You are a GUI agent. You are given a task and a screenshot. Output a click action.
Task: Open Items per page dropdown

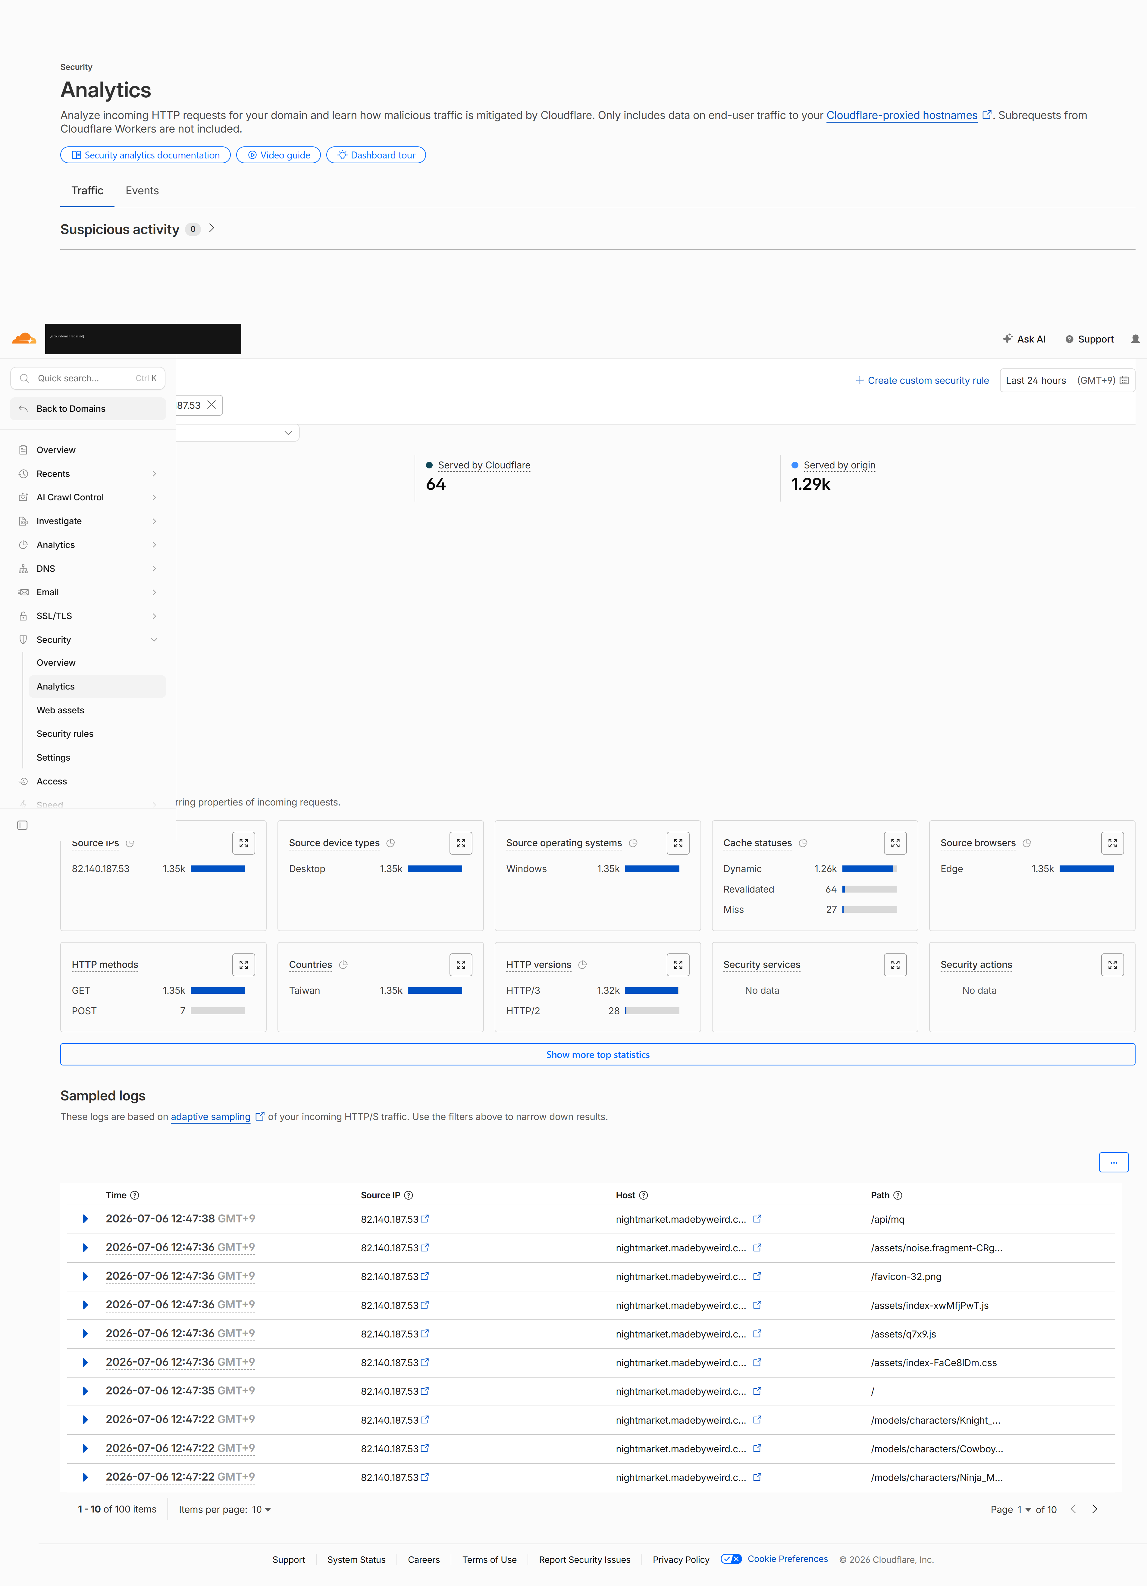[x=262, y=1509]
